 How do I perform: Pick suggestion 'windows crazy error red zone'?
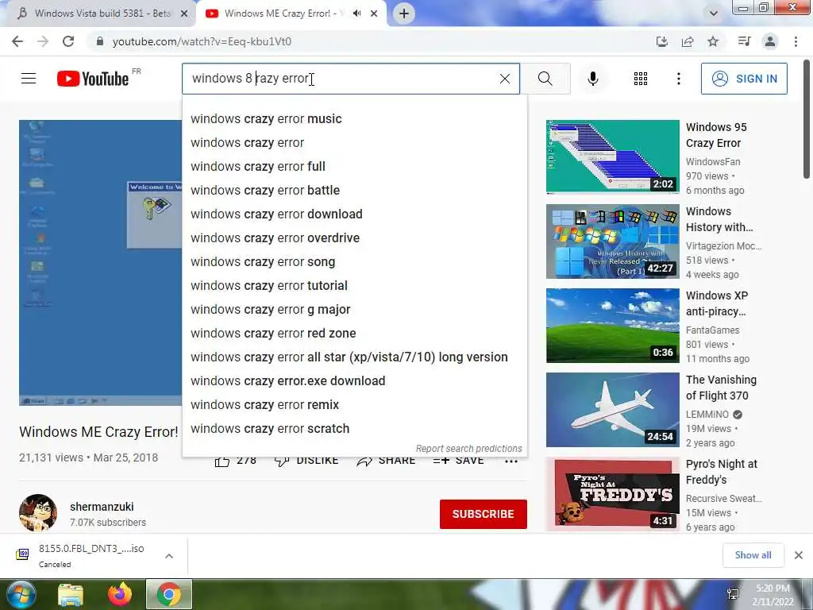click(x=355, y=334)
